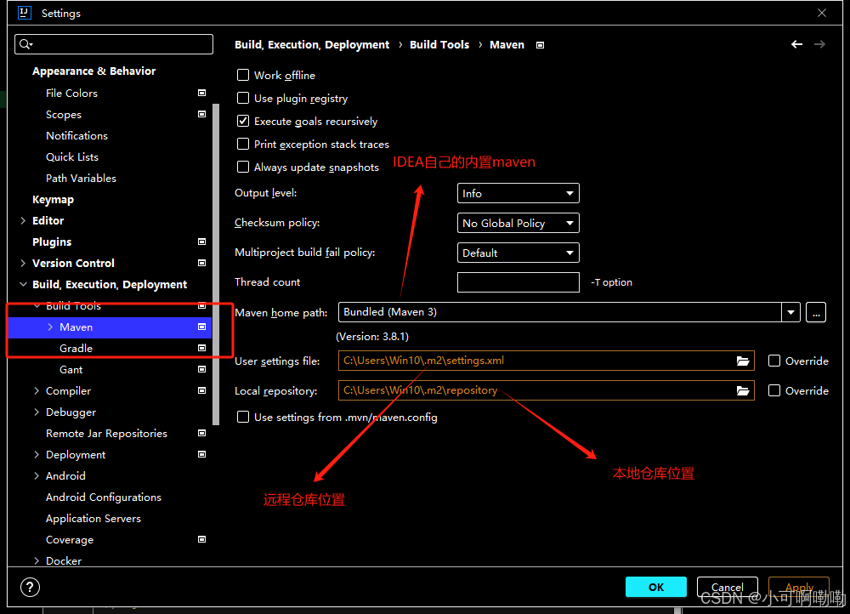Click project-level icon on Coverage row
The image size is (850, 614).
[201, 539]
